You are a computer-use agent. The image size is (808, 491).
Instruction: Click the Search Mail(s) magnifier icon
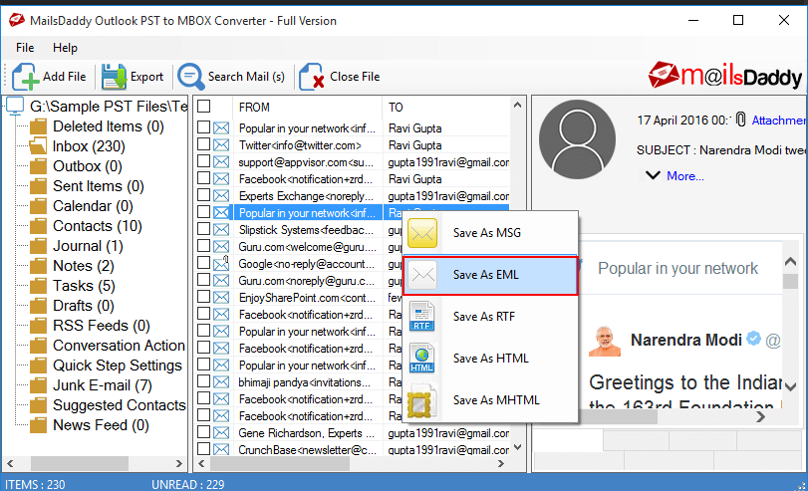[x=191, y=77]
